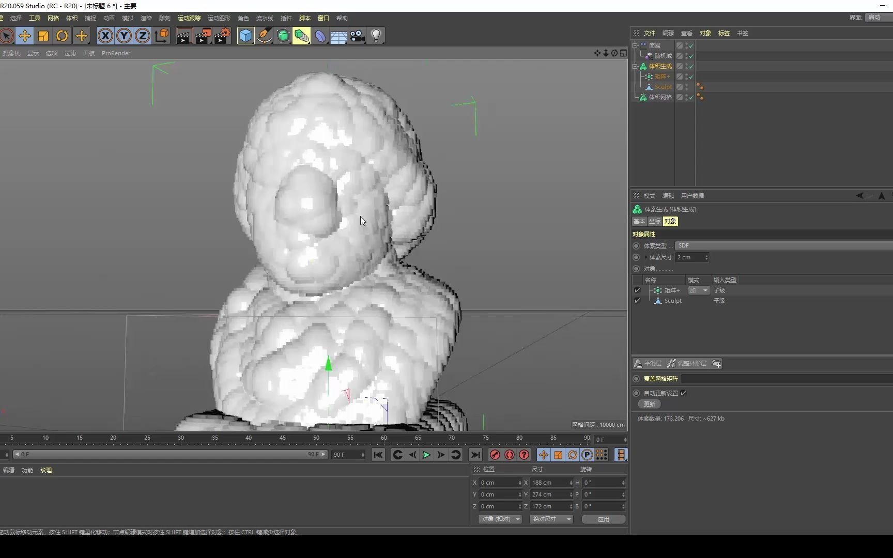Select the Scale tool
Viewport: 893px width, 558px height.
point(43,36)
